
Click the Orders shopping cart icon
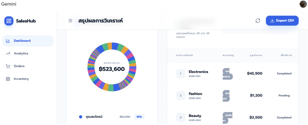[x=8, y=66]
